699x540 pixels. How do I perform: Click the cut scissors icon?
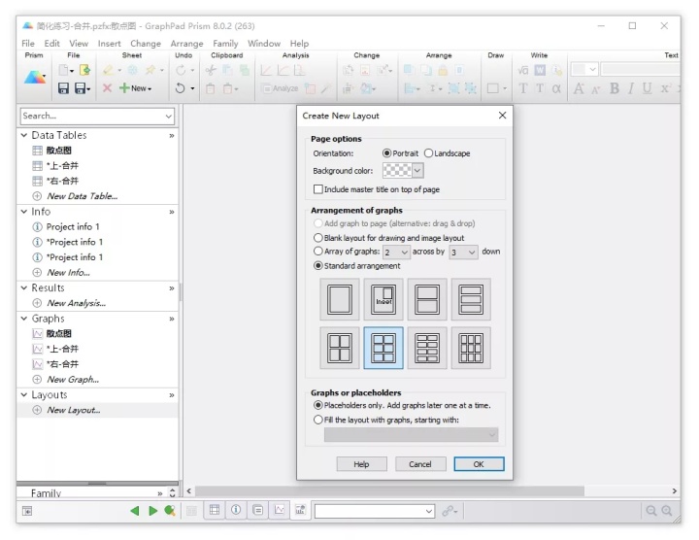[211, 70]
